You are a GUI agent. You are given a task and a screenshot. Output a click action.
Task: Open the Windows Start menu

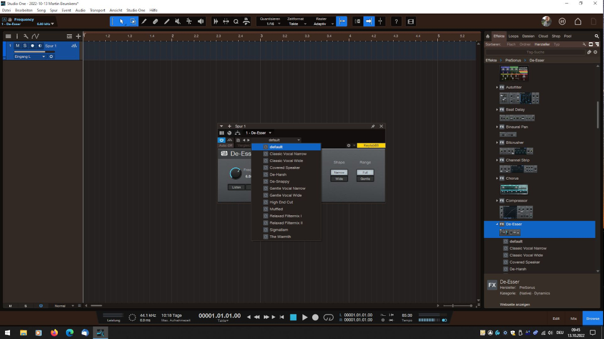tap(8, 332)
